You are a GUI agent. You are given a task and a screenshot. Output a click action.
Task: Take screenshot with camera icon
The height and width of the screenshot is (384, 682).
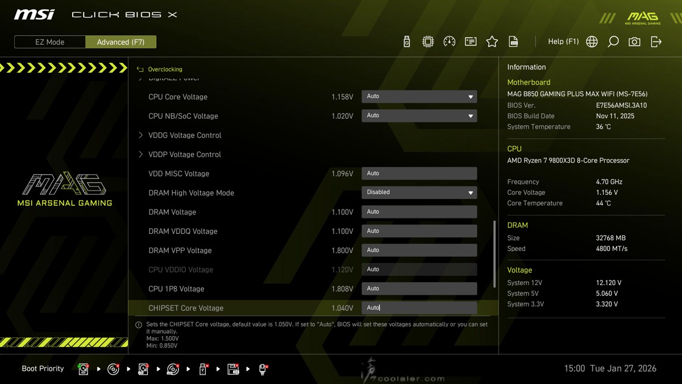tap(634, 42)
